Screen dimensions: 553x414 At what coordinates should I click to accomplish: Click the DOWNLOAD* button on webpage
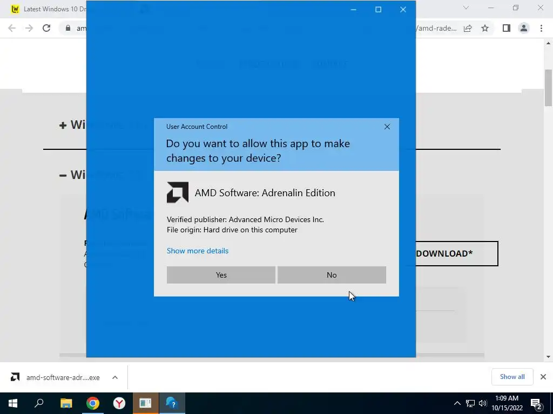(457, 253)
